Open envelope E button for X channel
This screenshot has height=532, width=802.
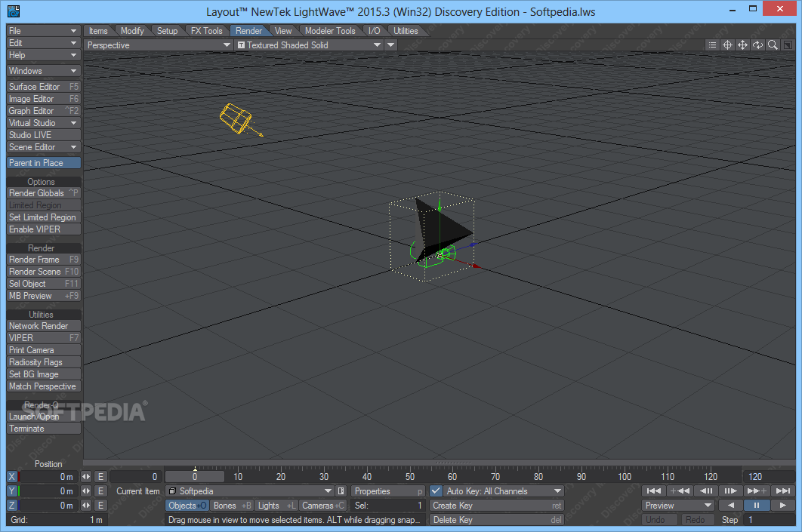click(x=100, y=476)
